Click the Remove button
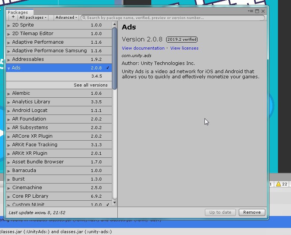Screen dimensions: 291x235 pyautogui.click(x=252, y=212)
